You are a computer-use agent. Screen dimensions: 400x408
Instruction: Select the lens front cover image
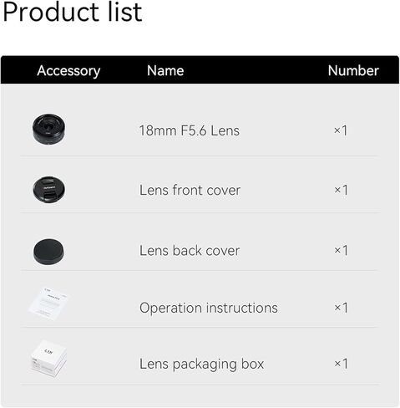pos(49,189)
